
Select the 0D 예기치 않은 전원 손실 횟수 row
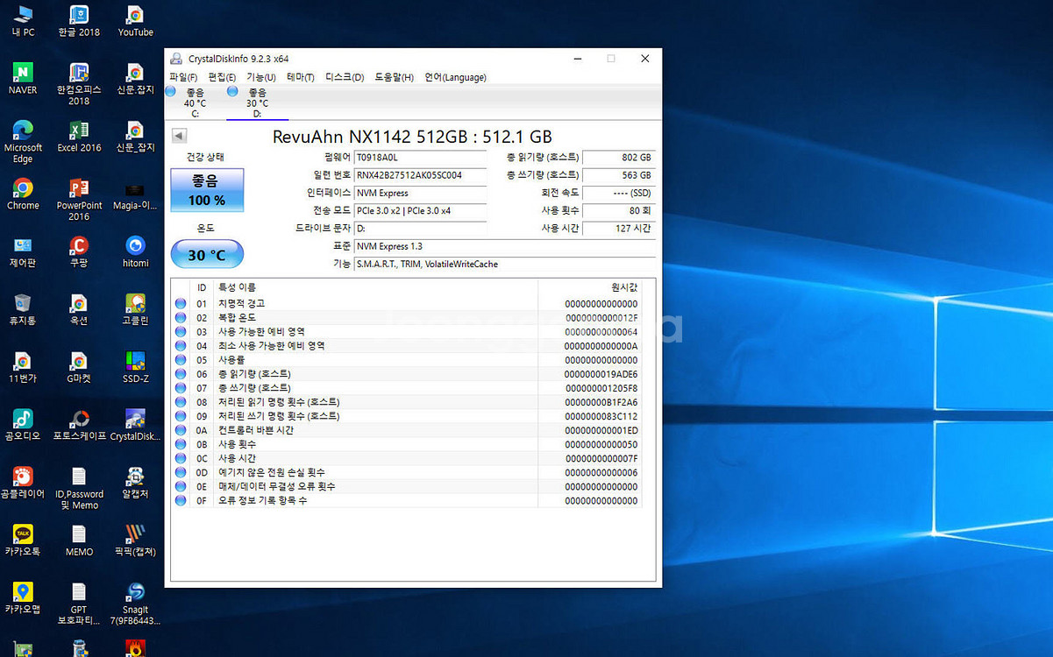coord(407,472)
